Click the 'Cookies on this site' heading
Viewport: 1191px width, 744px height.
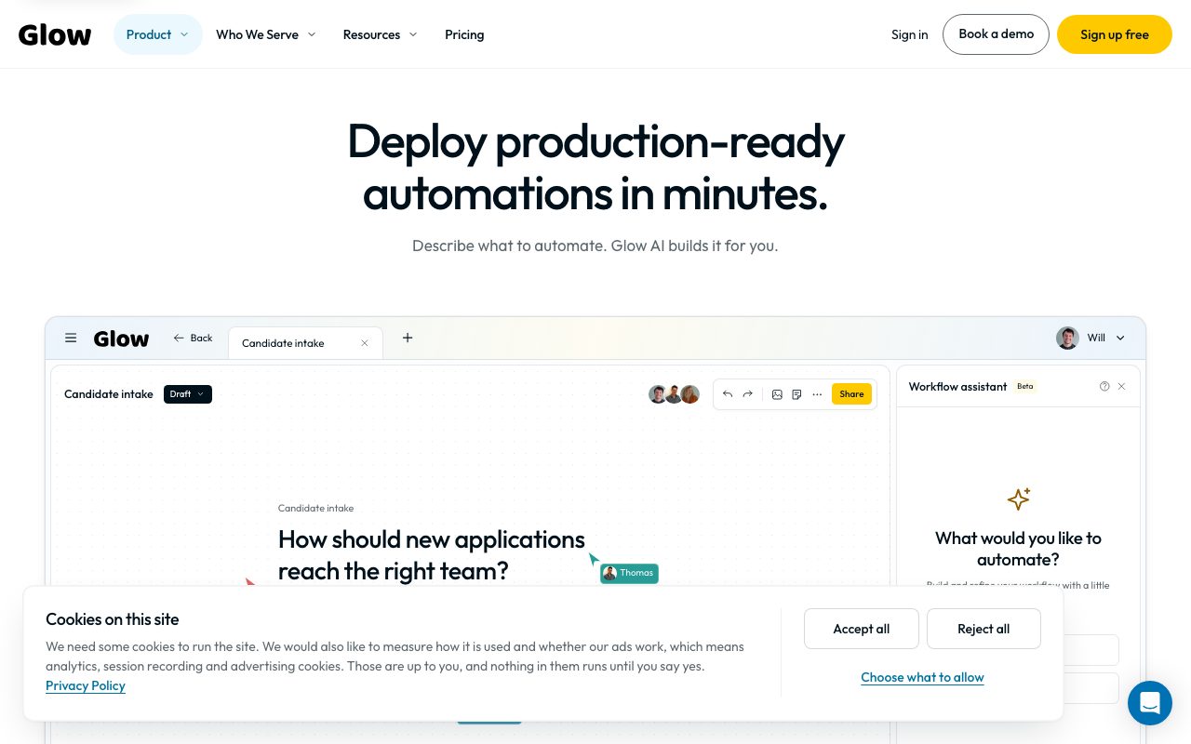tap(112, 619)
